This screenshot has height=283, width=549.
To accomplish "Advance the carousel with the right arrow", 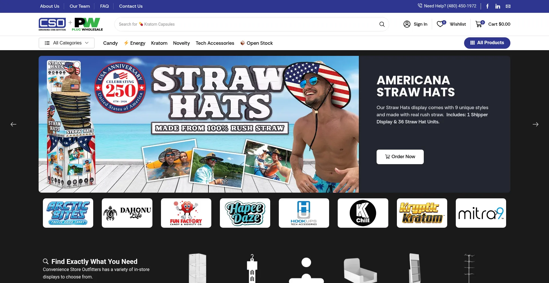I will pyautogui.click(x=536, y=124).
